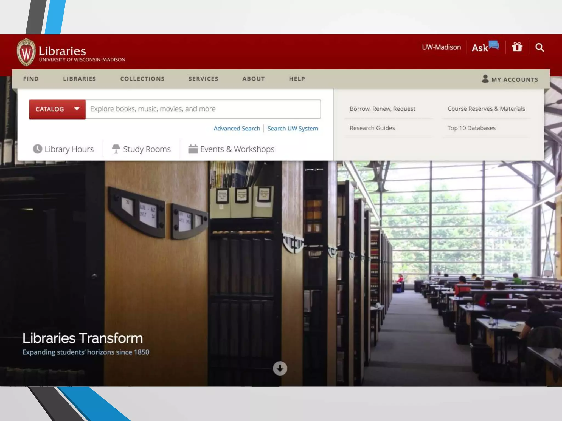This screenshot has height=421, width=562.
Task: Click the Library Hours clock icon
Action: 38,149
